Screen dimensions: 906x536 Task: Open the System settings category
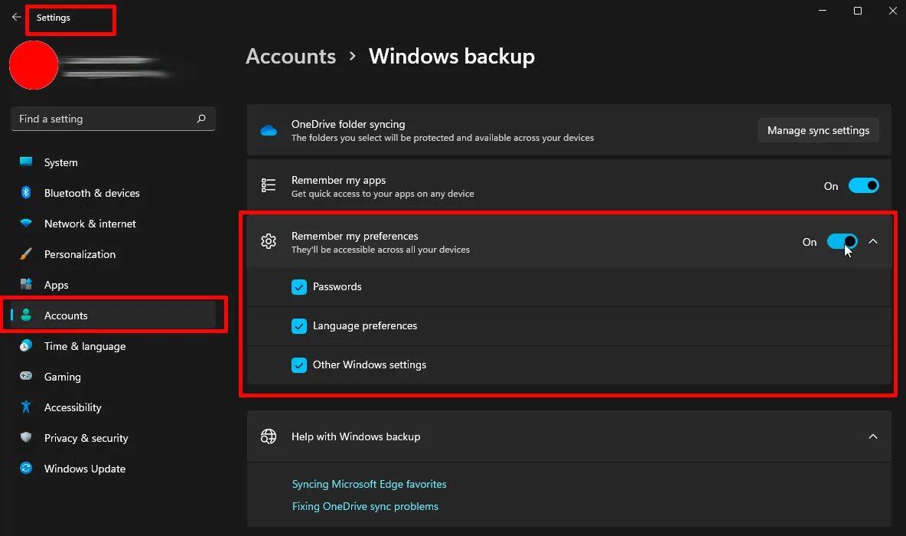click(113, 162)
